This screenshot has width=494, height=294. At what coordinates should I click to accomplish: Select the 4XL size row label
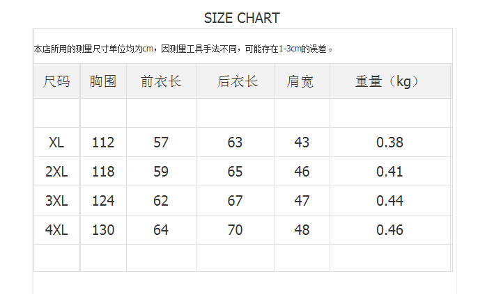(x=57, y=229)
